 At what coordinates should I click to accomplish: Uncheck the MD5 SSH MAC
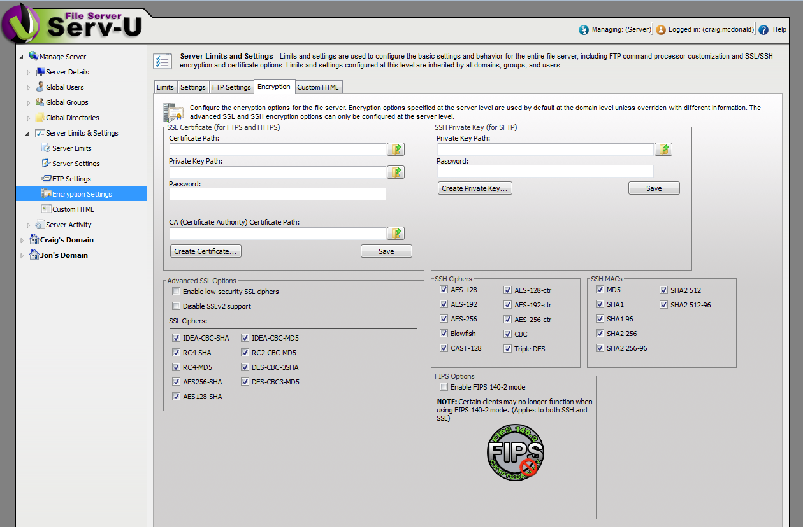pyautogui.click(x=600, y=290)
